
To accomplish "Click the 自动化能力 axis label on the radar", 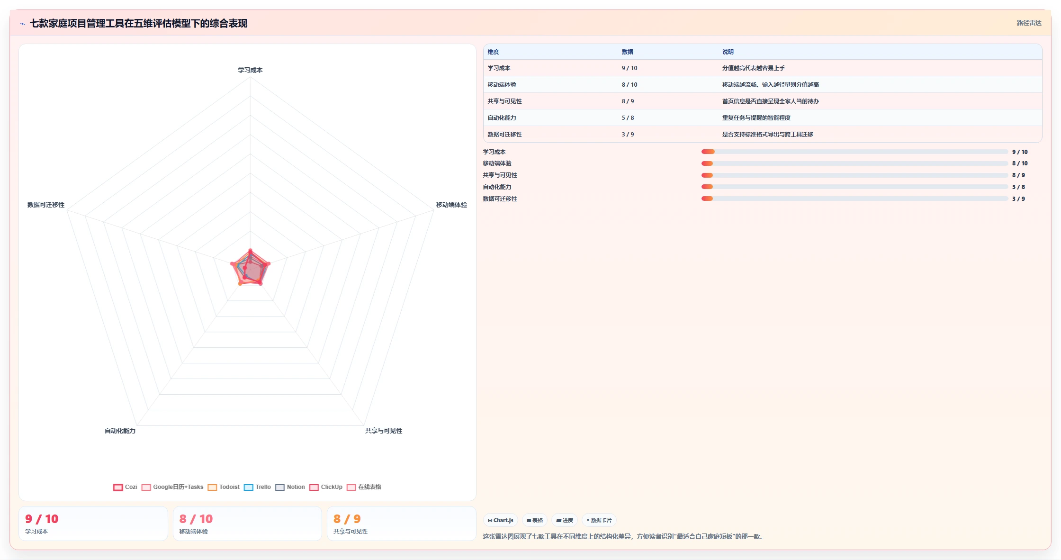I will point(120,431).
